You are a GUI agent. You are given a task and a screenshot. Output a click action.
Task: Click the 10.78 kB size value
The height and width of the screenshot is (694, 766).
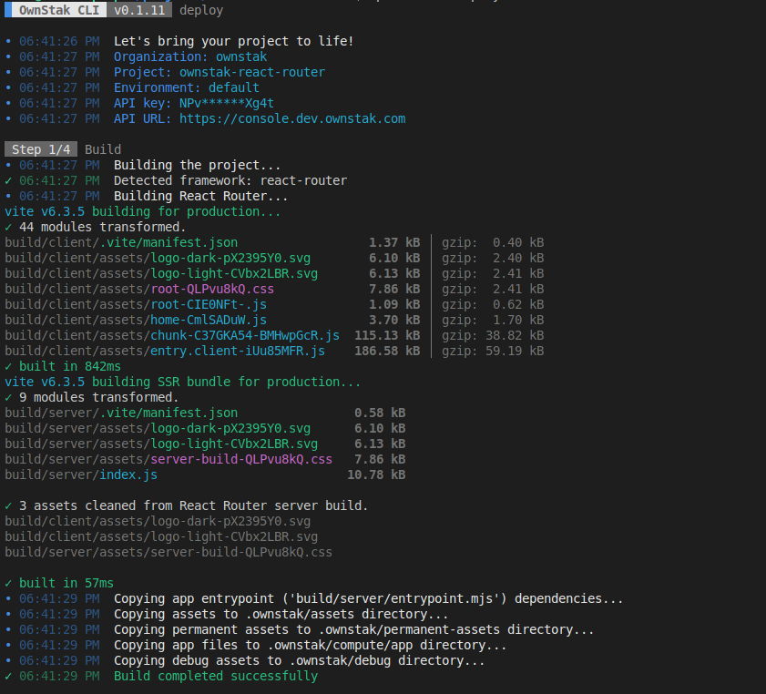coord(376,475)
